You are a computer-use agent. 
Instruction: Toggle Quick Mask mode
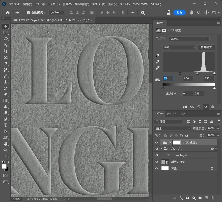5,175
